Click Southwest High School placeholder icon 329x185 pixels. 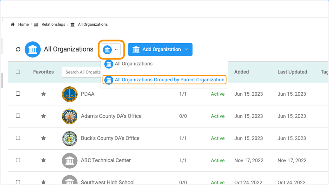70,180
